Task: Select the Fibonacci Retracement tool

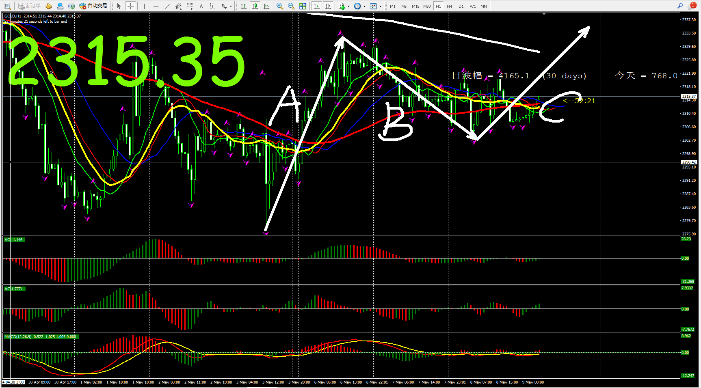Action: click(190, 6)
